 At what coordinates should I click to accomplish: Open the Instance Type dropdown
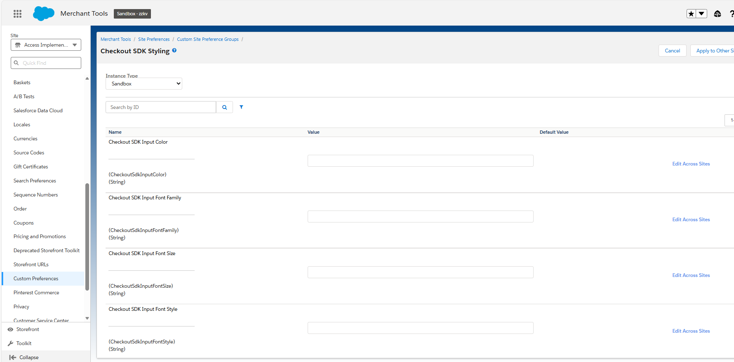click(x=144, y=83)
